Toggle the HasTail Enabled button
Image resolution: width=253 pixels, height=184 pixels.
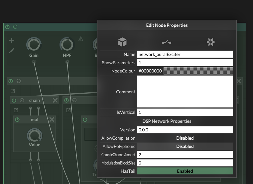pos(185,171)
